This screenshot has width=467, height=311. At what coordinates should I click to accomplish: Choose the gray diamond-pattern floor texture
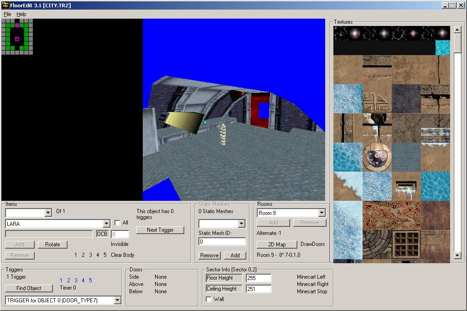point(406,157)
